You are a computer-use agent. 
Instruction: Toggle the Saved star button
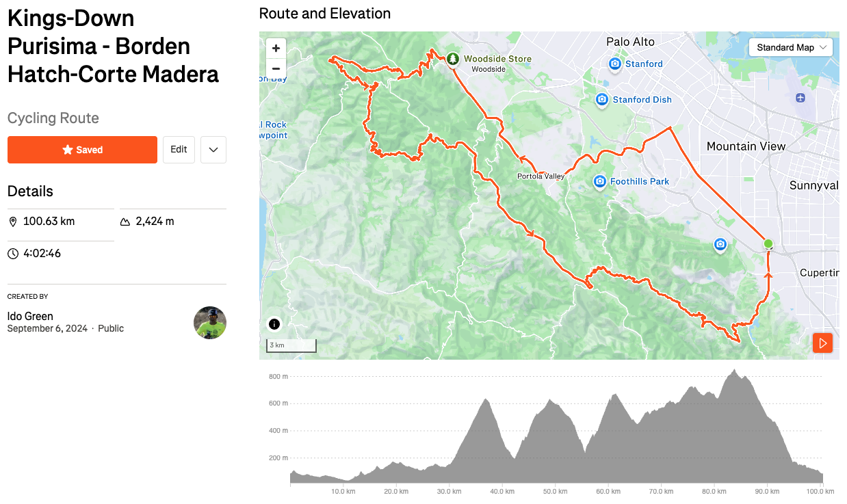[x=82, y=150]
